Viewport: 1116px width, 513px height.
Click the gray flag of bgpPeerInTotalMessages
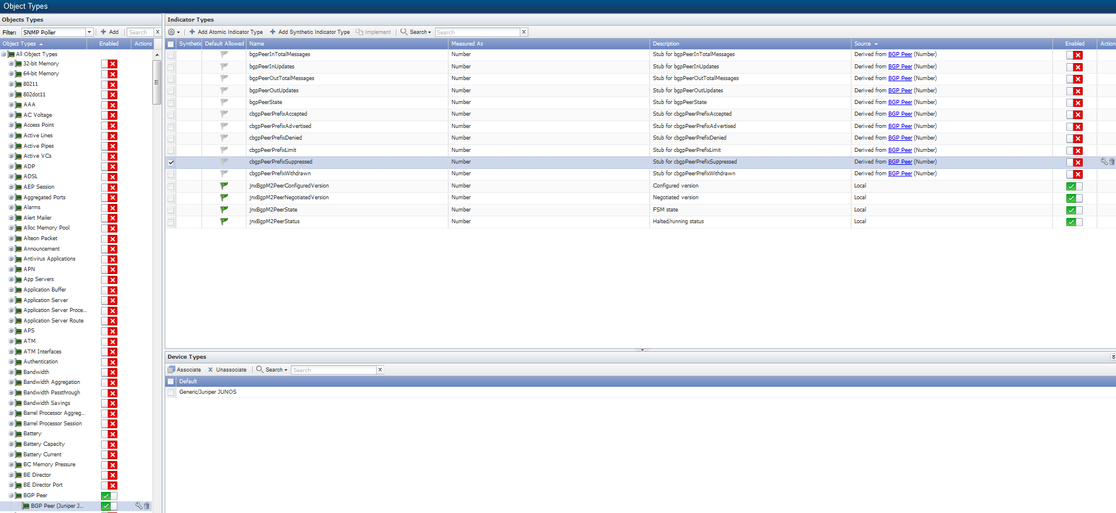point(224,54)
